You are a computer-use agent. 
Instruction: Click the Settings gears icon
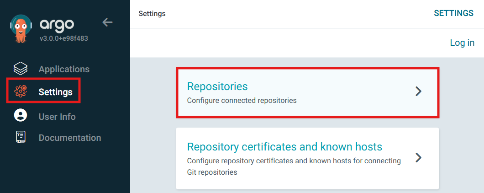coord(21,91)
